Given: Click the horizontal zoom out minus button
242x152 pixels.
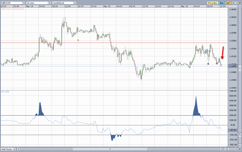Looking at the screenshot, I should coord(225,149).
